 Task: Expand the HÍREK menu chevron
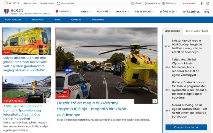tap(90, 12)
